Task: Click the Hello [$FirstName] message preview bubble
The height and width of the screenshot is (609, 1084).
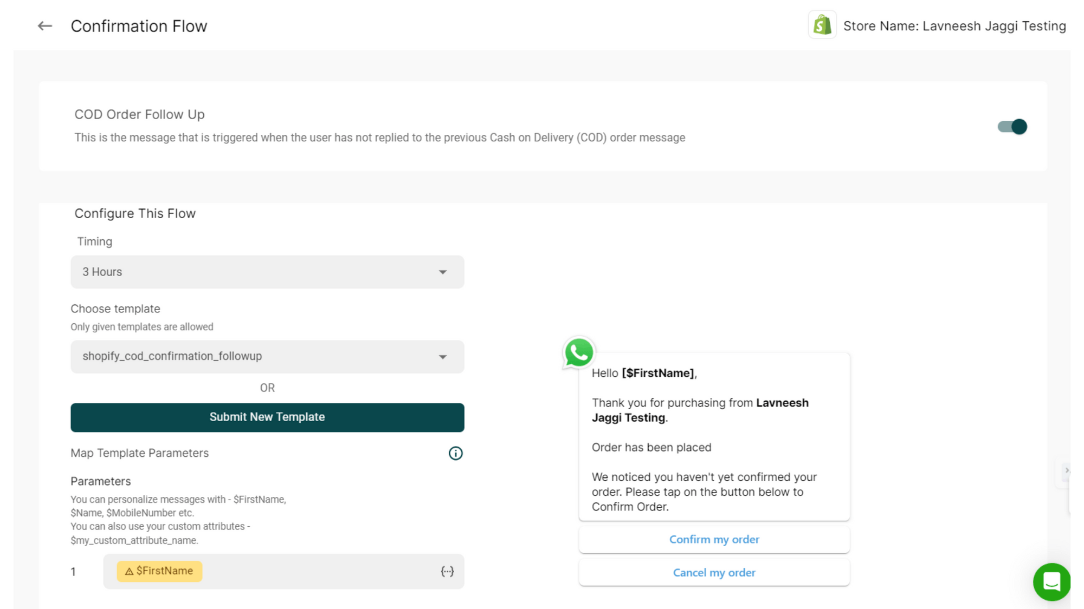Action: tap(714, 438)
